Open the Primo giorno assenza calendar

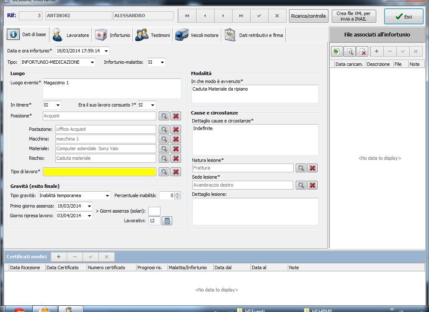(90, 206)
